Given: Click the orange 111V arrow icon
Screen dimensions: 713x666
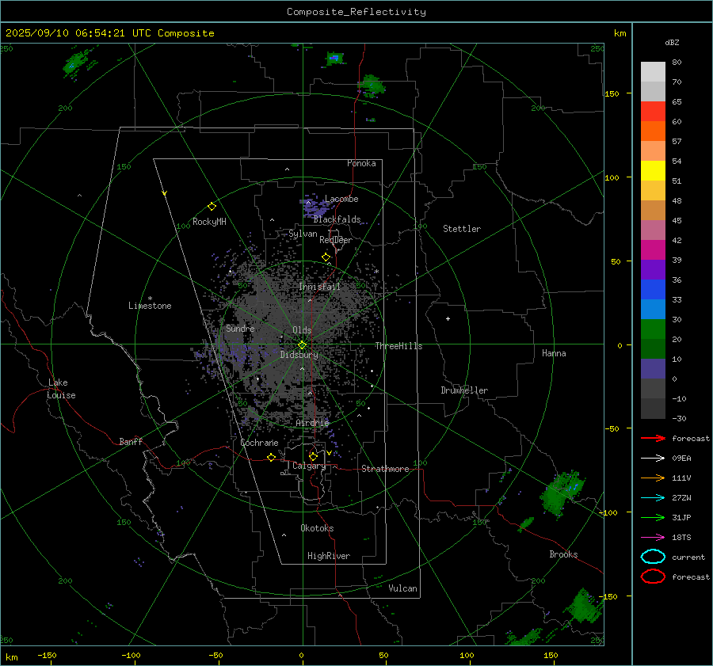Looking at the screenshot, I should point(653,478).
